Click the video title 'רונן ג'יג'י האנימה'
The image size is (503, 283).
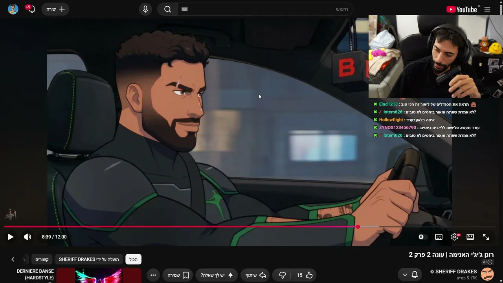452,255
